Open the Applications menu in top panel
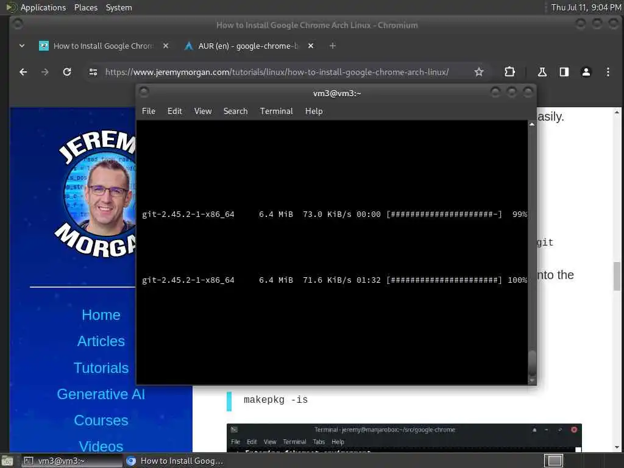This screenshot has height=468, width=624. click(43, 7)
